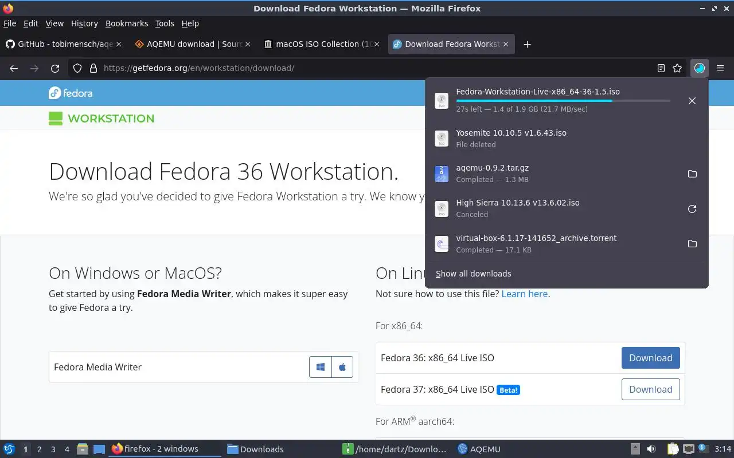Switch to workspace 4 in taskbar
The height and width of the screenshot is (458, 734).
click(x=67, y=449)
